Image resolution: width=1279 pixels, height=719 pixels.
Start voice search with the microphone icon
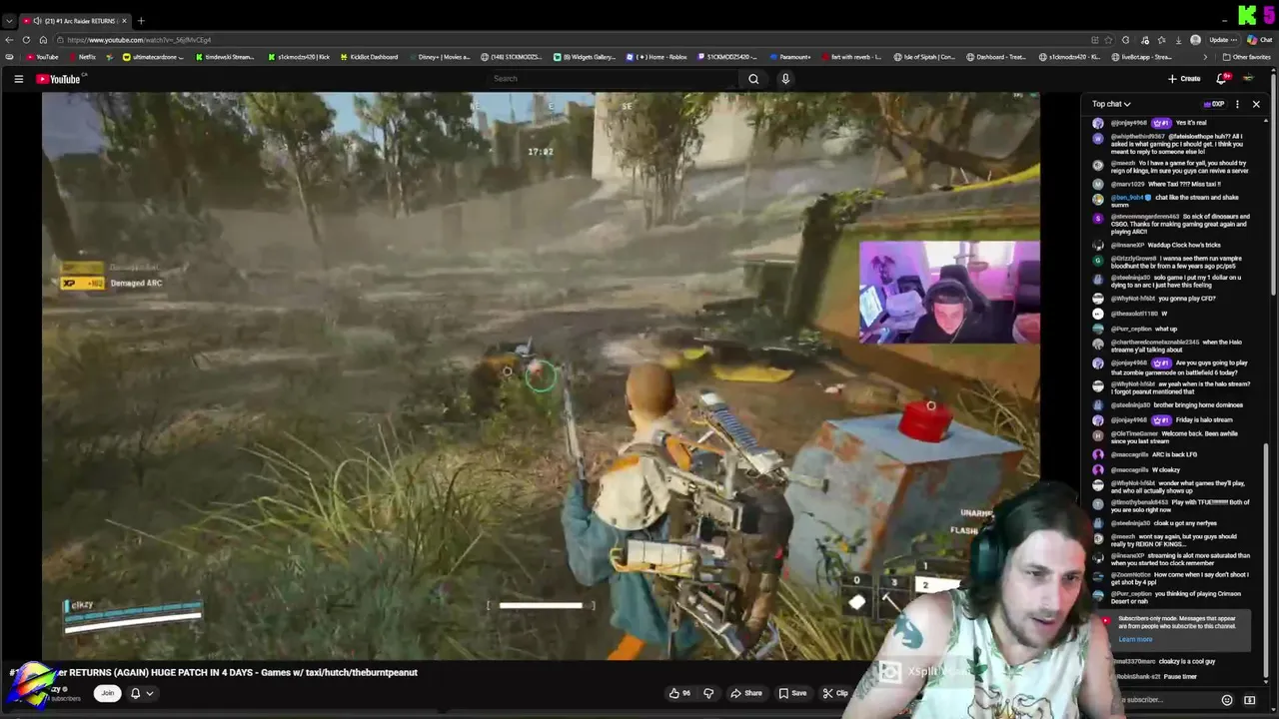click(785, 79)
